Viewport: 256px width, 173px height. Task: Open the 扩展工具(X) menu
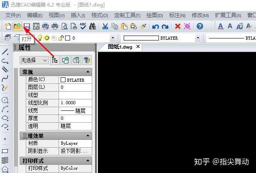point(228,16)
